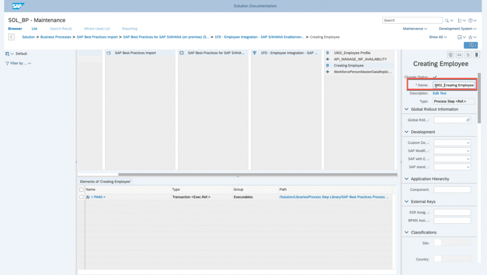Click the search magnifier icon
The width and height of the screenshot is (487, 275).
click(447, 20)
